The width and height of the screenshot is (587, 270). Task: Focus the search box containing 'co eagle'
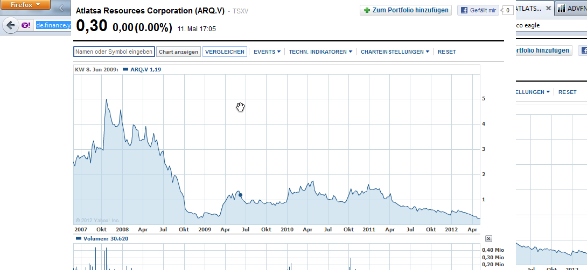point(551,26)
